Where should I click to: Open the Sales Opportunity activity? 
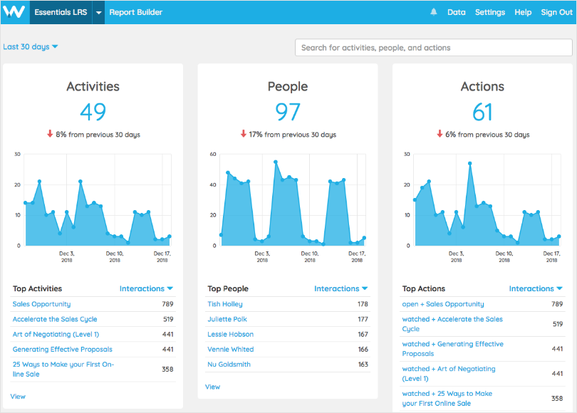(41, 304)
